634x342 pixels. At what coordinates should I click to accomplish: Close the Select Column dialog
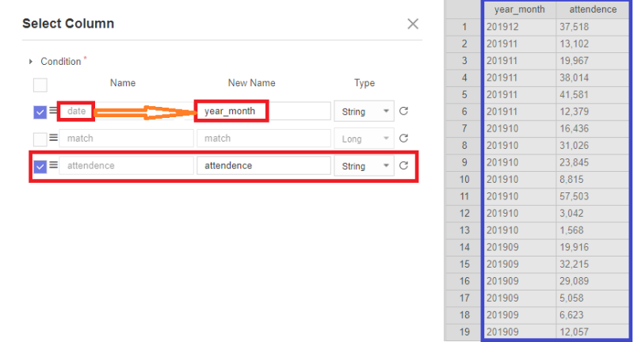(412, 24)
